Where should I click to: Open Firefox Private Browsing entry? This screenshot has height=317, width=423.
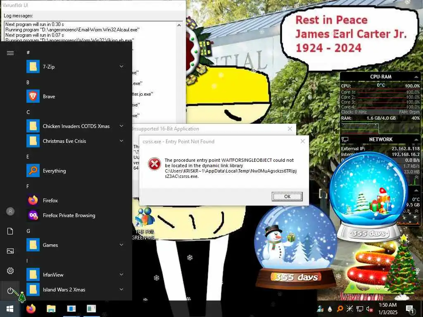point(76,215)
